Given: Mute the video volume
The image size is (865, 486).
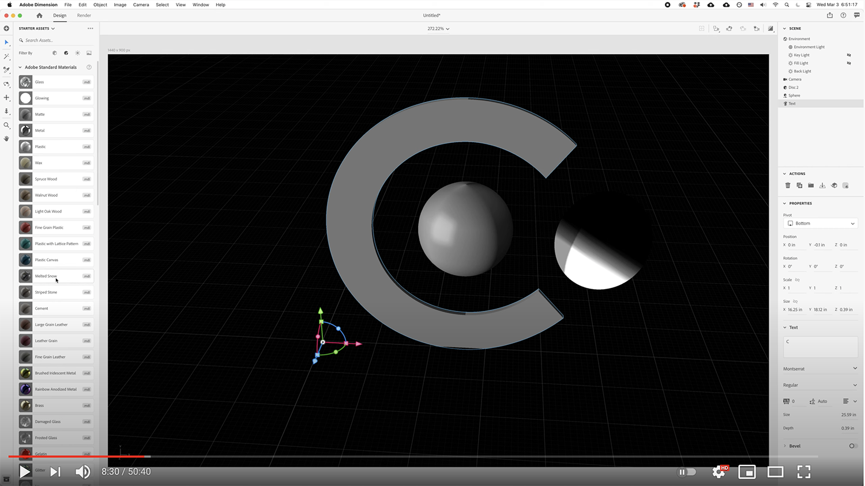Looking at the screenshot, I should [x=82, y=472].
